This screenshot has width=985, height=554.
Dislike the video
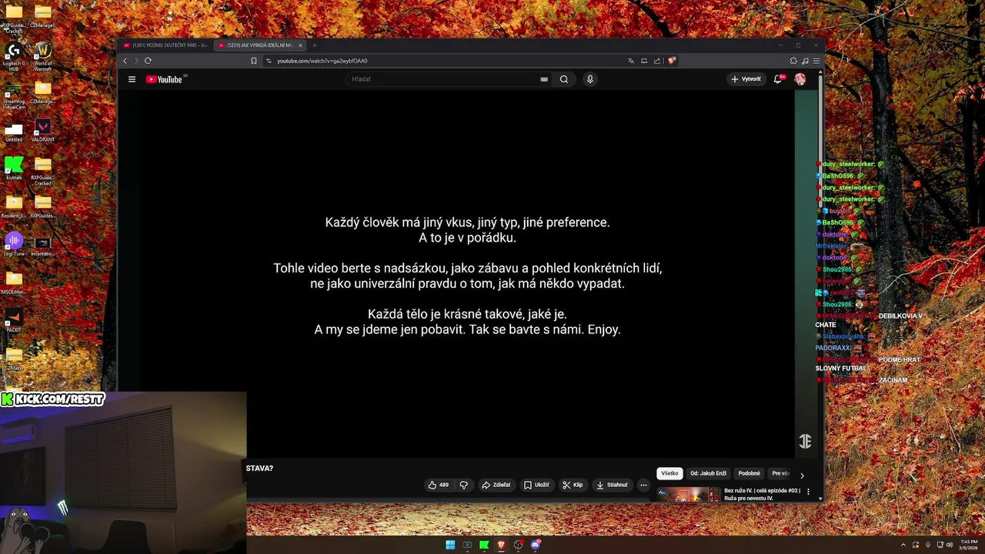pos(463,485)
